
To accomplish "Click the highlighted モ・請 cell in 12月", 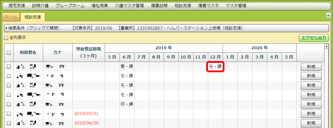I will pos(215,67).
